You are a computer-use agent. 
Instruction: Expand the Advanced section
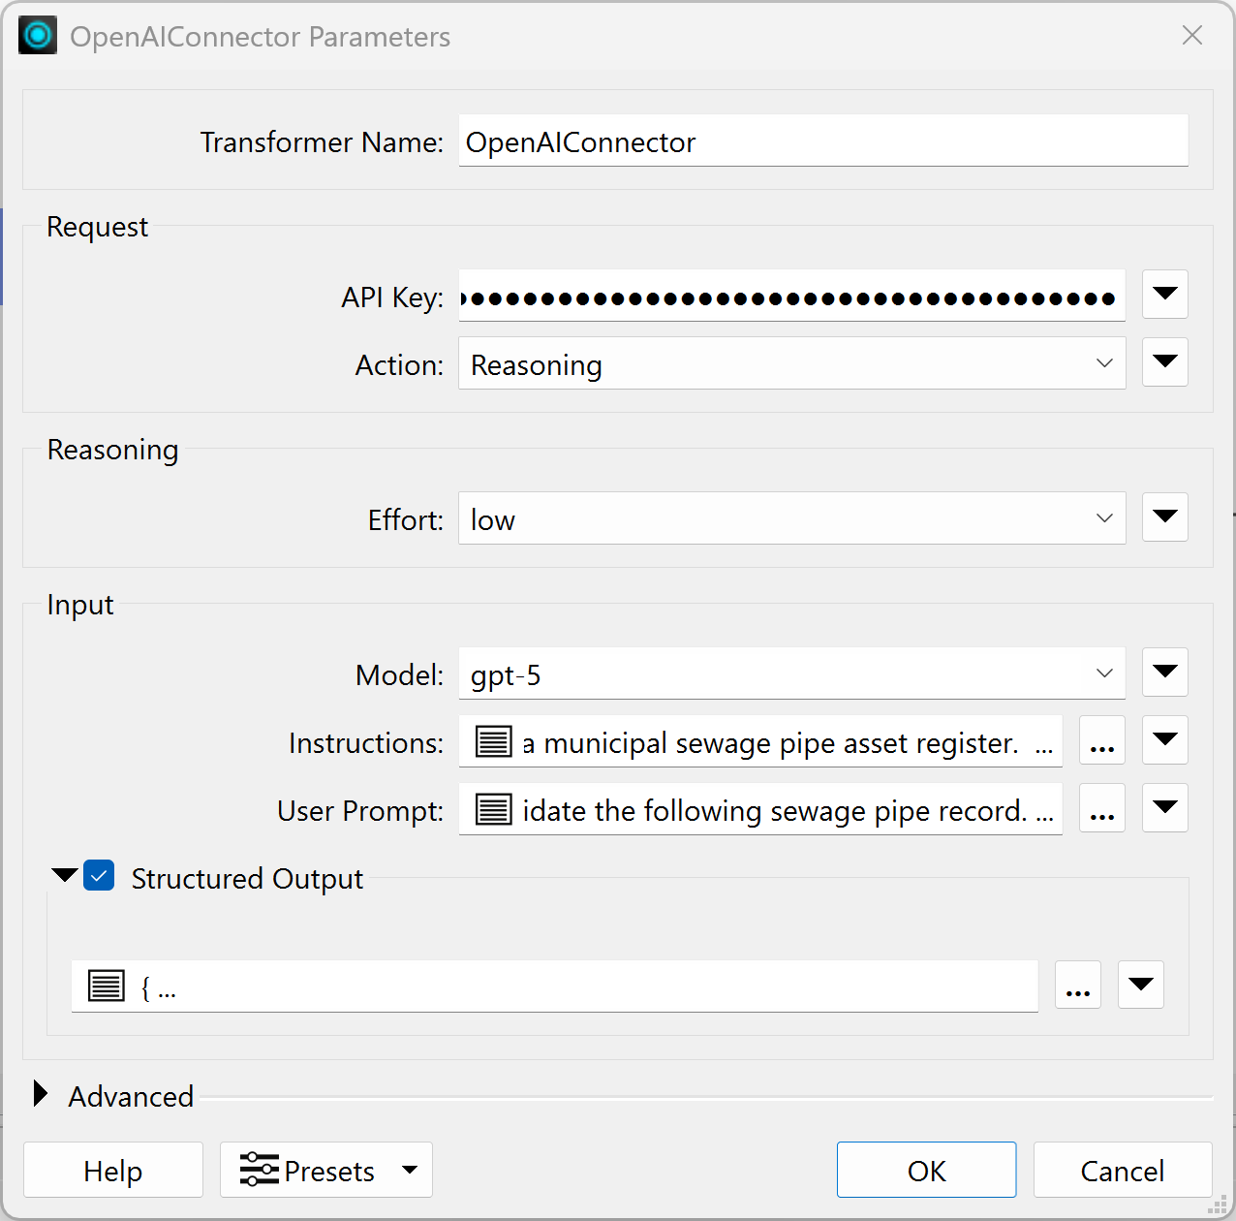click(41, 1093)
